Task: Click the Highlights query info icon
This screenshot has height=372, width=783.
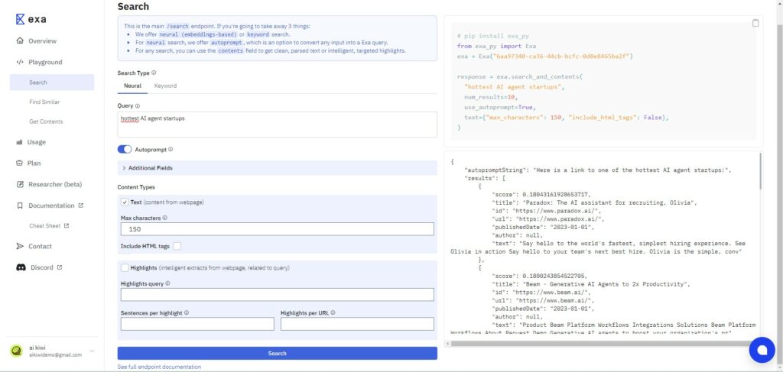Action: point(167,283)
